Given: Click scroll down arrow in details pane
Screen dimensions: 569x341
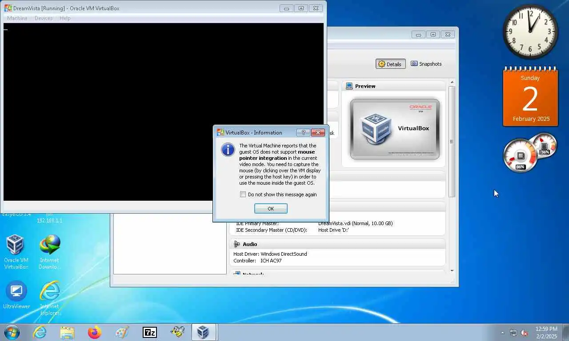Looking at the screenshot, I should tap(452, 270).
